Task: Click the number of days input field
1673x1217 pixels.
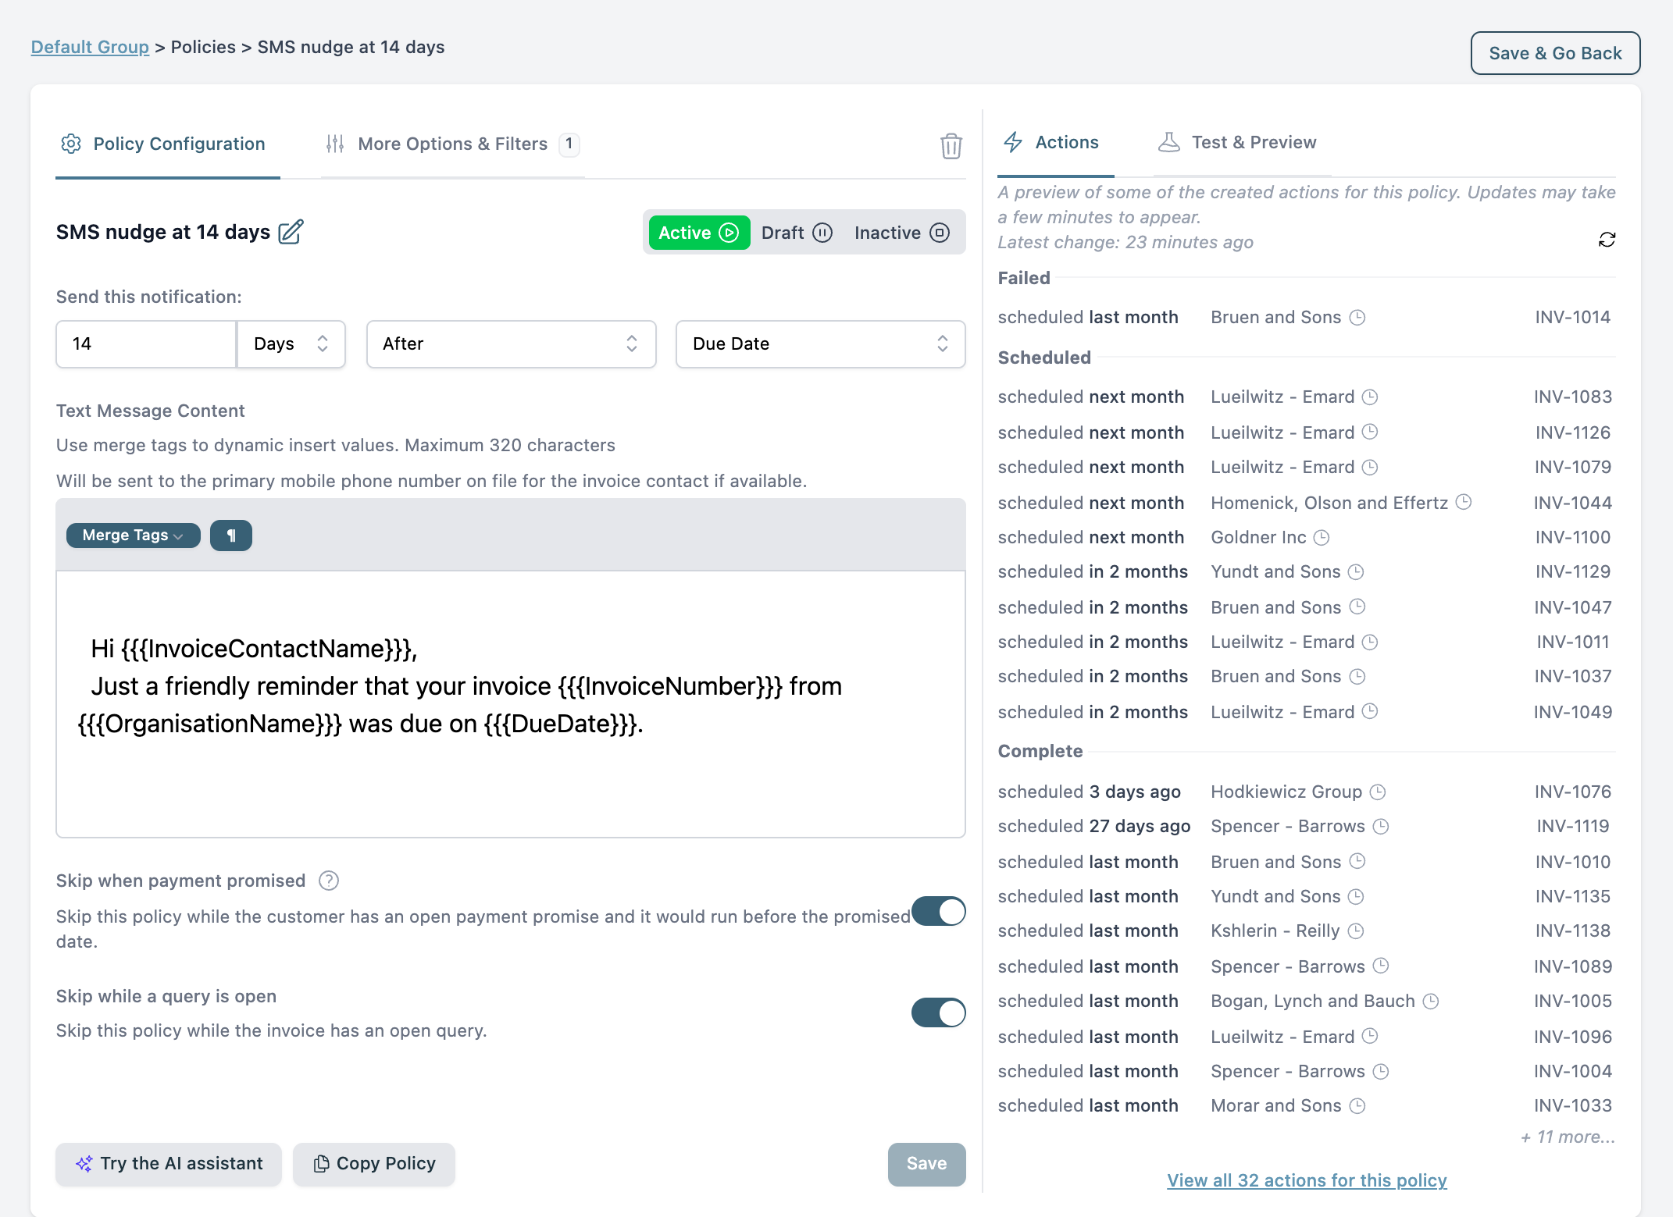Action: (x=146, y=344)
